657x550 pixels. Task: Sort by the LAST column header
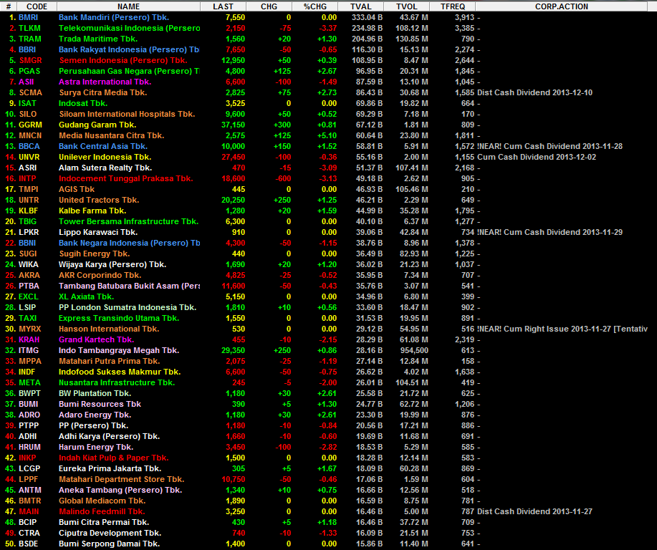pos(223,6)
